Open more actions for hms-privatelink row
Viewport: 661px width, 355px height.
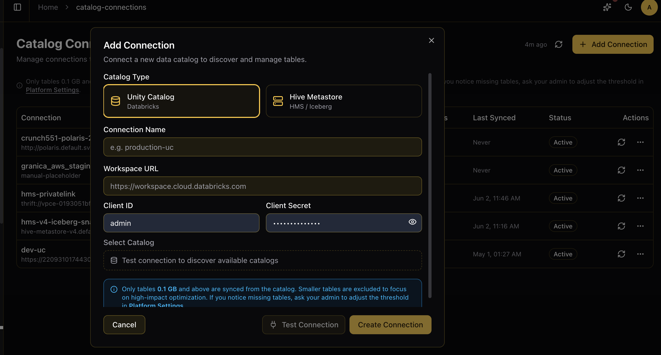tap(640, 198)
